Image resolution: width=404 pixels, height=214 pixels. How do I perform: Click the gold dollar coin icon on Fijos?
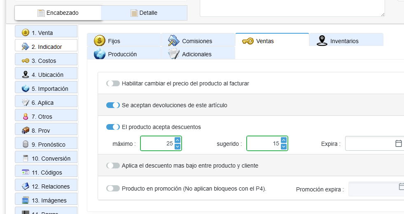(x=100, y=41)
